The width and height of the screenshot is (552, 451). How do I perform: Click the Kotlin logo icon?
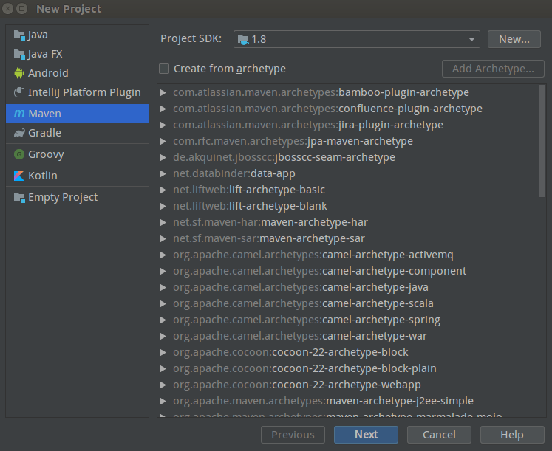(x=19, y=176)
